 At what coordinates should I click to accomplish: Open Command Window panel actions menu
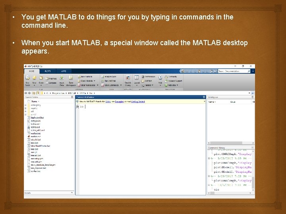click(204, 97)
